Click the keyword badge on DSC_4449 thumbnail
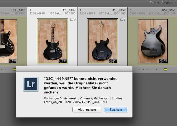 pyautogui.click(x=61, y=61)
